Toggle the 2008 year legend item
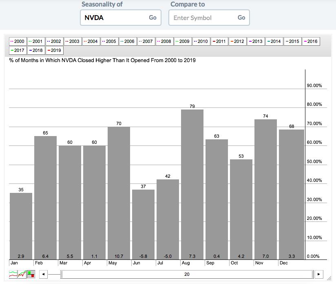 165,41
